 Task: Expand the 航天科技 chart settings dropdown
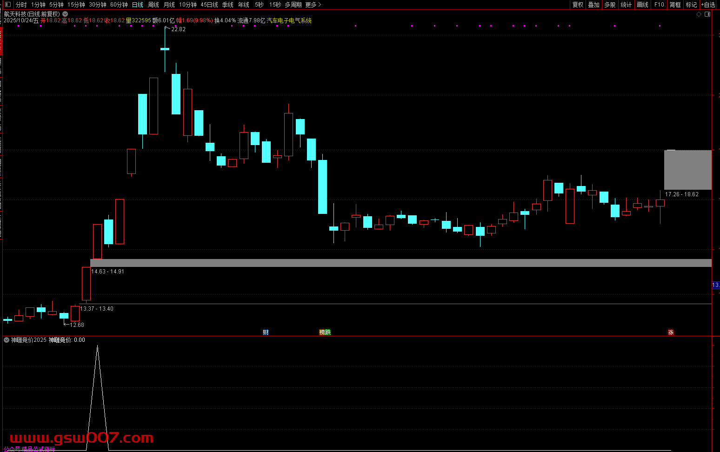click(x=66, y=14)
